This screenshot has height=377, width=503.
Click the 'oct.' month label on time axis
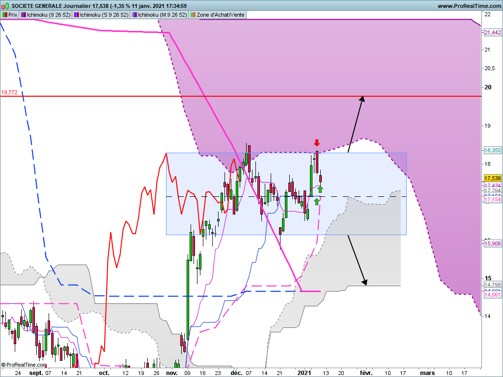[x=104, y=373]
